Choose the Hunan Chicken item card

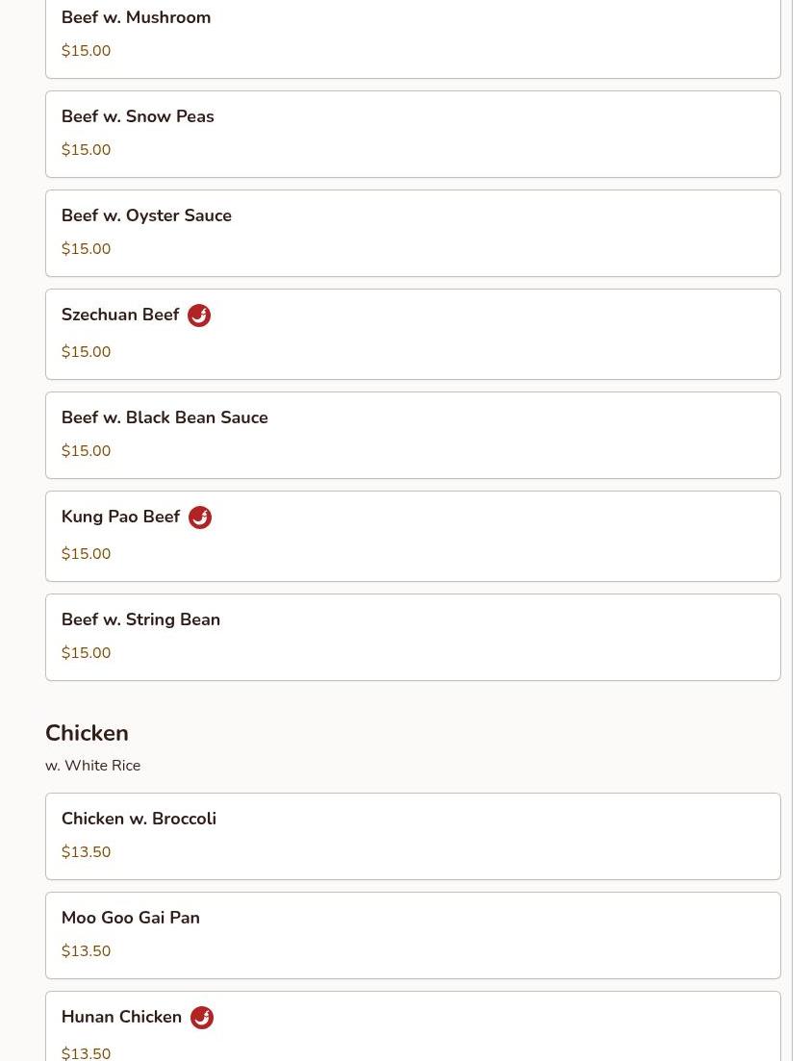pos(413,1026)
